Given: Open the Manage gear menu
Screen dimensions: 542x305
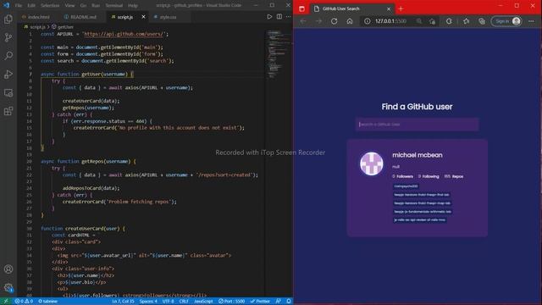Looking at the screenshot, I should 8,287.
